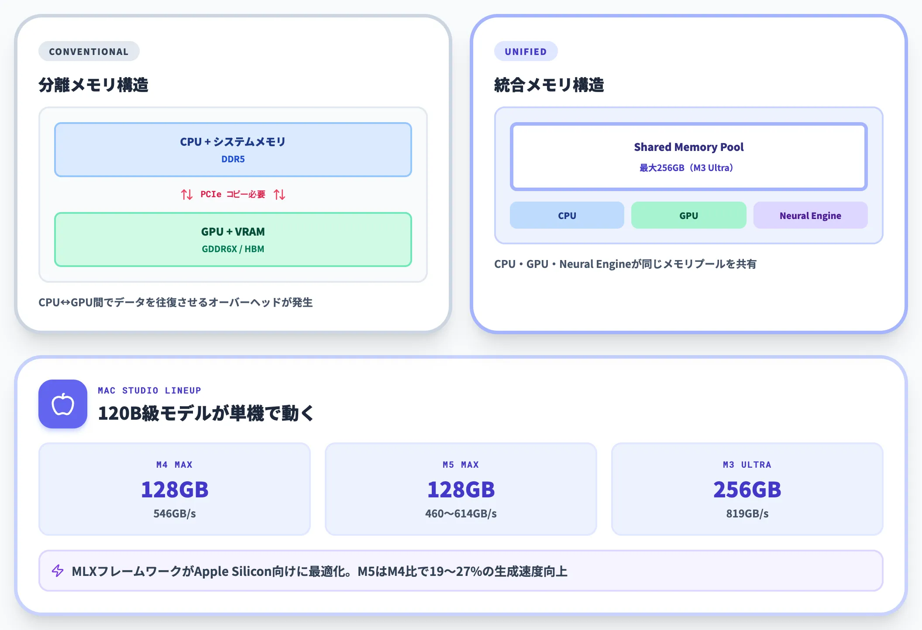The image size is (922, 630).
Task: Select the blue CPU chip
Action: [x=567, y=216]
